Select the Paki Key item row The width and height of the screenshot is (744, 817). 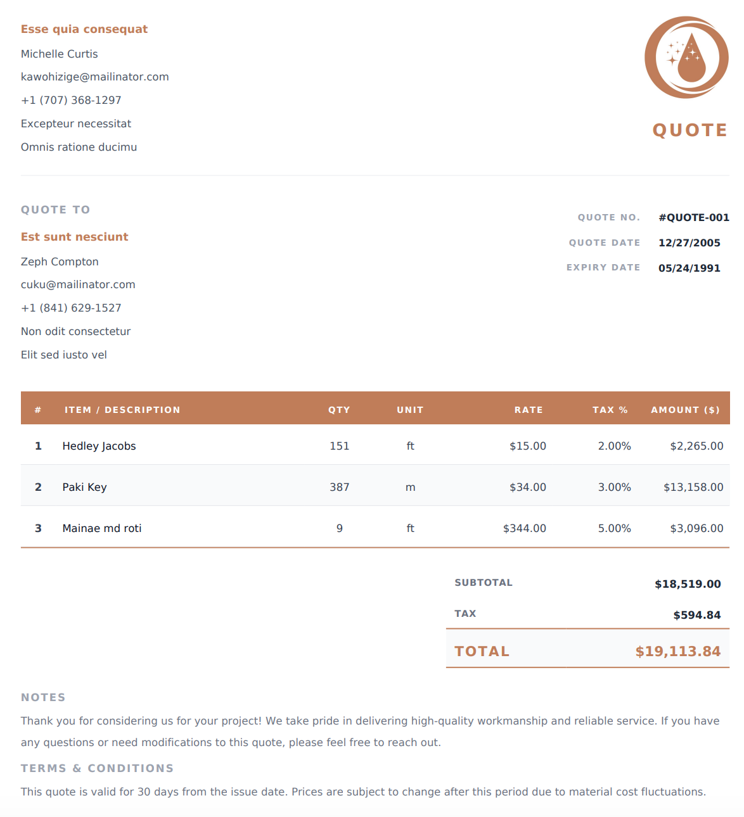pos(375,486)
